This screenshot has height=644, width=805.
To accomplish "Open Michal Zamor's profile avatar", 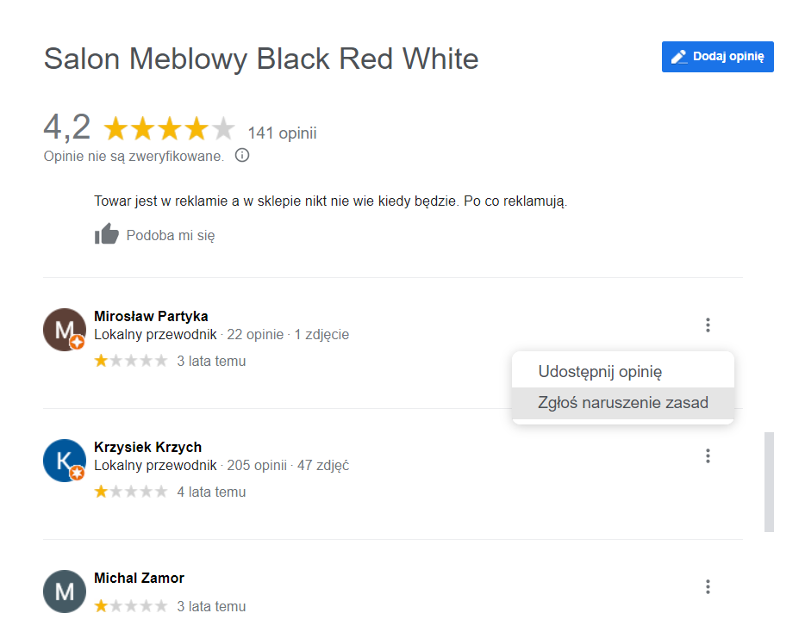I will point(65,591).
